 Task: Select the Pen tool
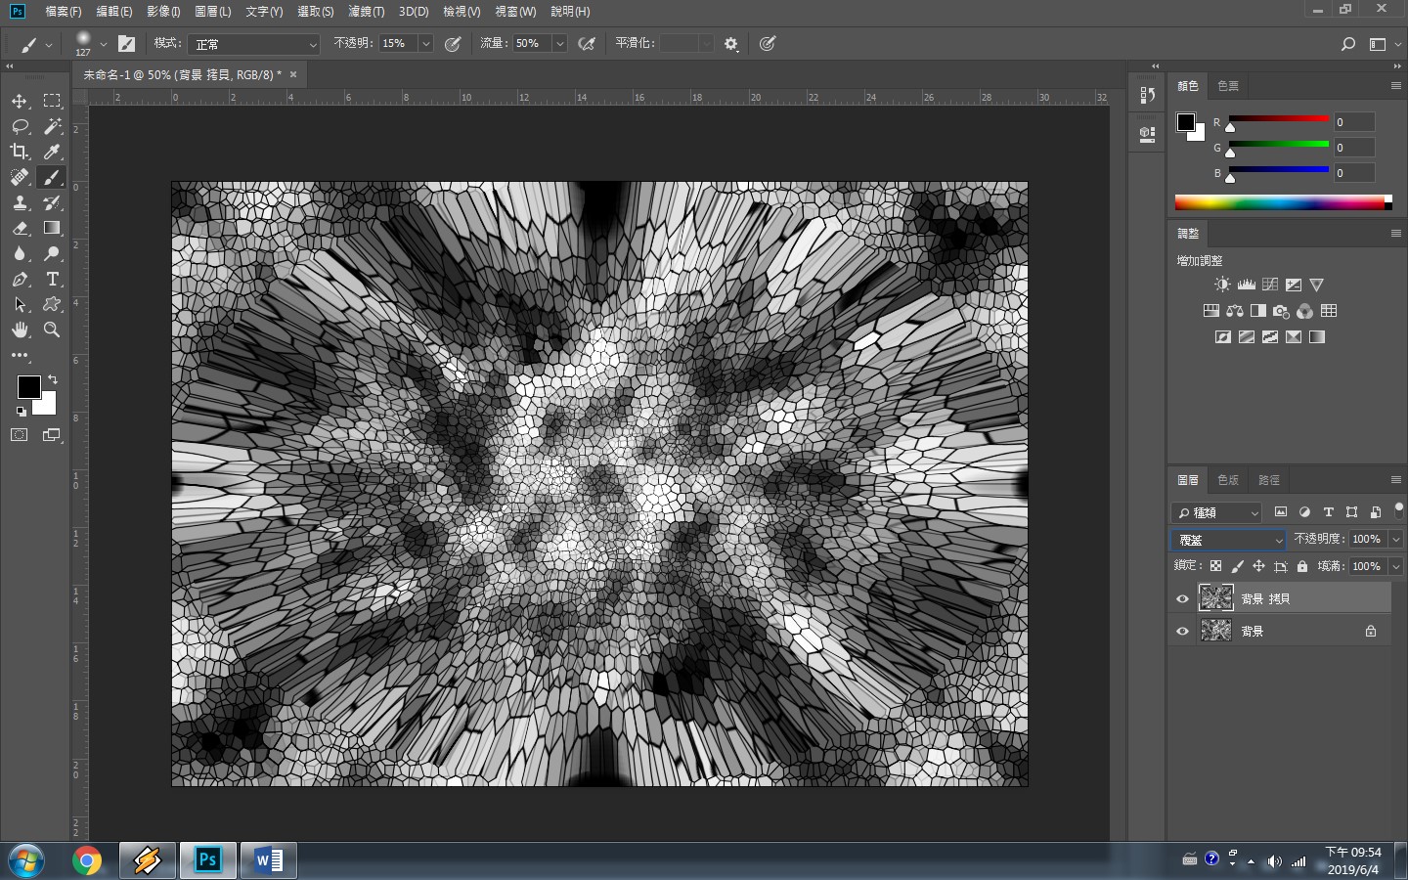pos(20,279)
